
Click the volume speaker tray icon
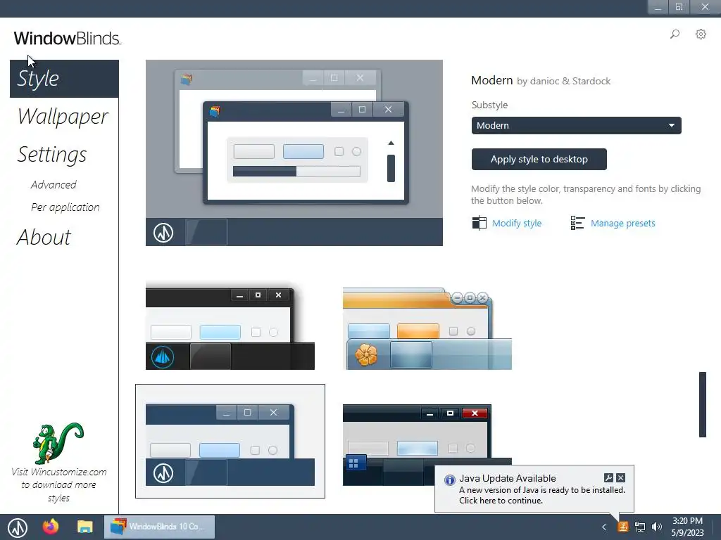(x=657, y=527)
